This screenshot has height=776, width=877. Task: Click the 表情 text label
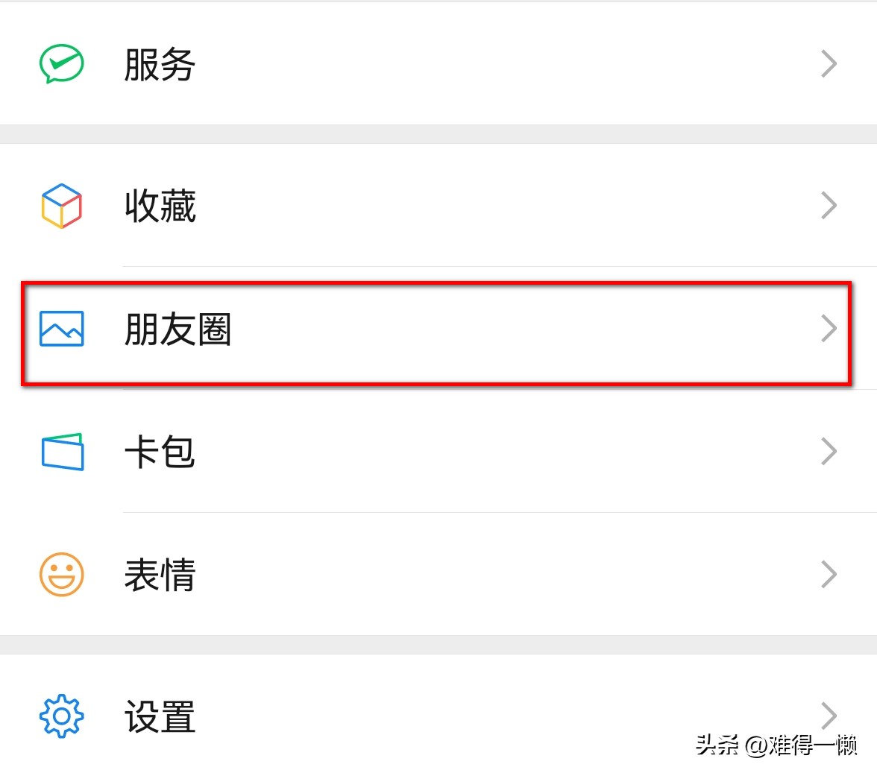160,575
